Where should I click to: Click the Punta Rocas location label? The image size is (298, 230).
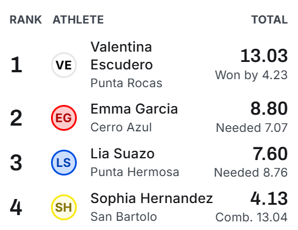pyautogui.click(x=126, y=83)
